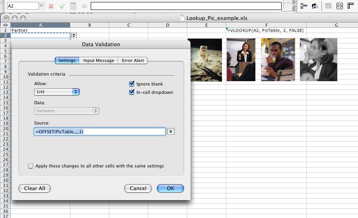This screenshot has height=218, width=358.
Task: Click the Source formula input field
Action: coord(99,132)
